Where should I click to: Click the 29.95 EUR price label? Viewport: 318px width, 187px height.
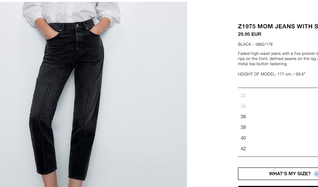coord(249,34)
